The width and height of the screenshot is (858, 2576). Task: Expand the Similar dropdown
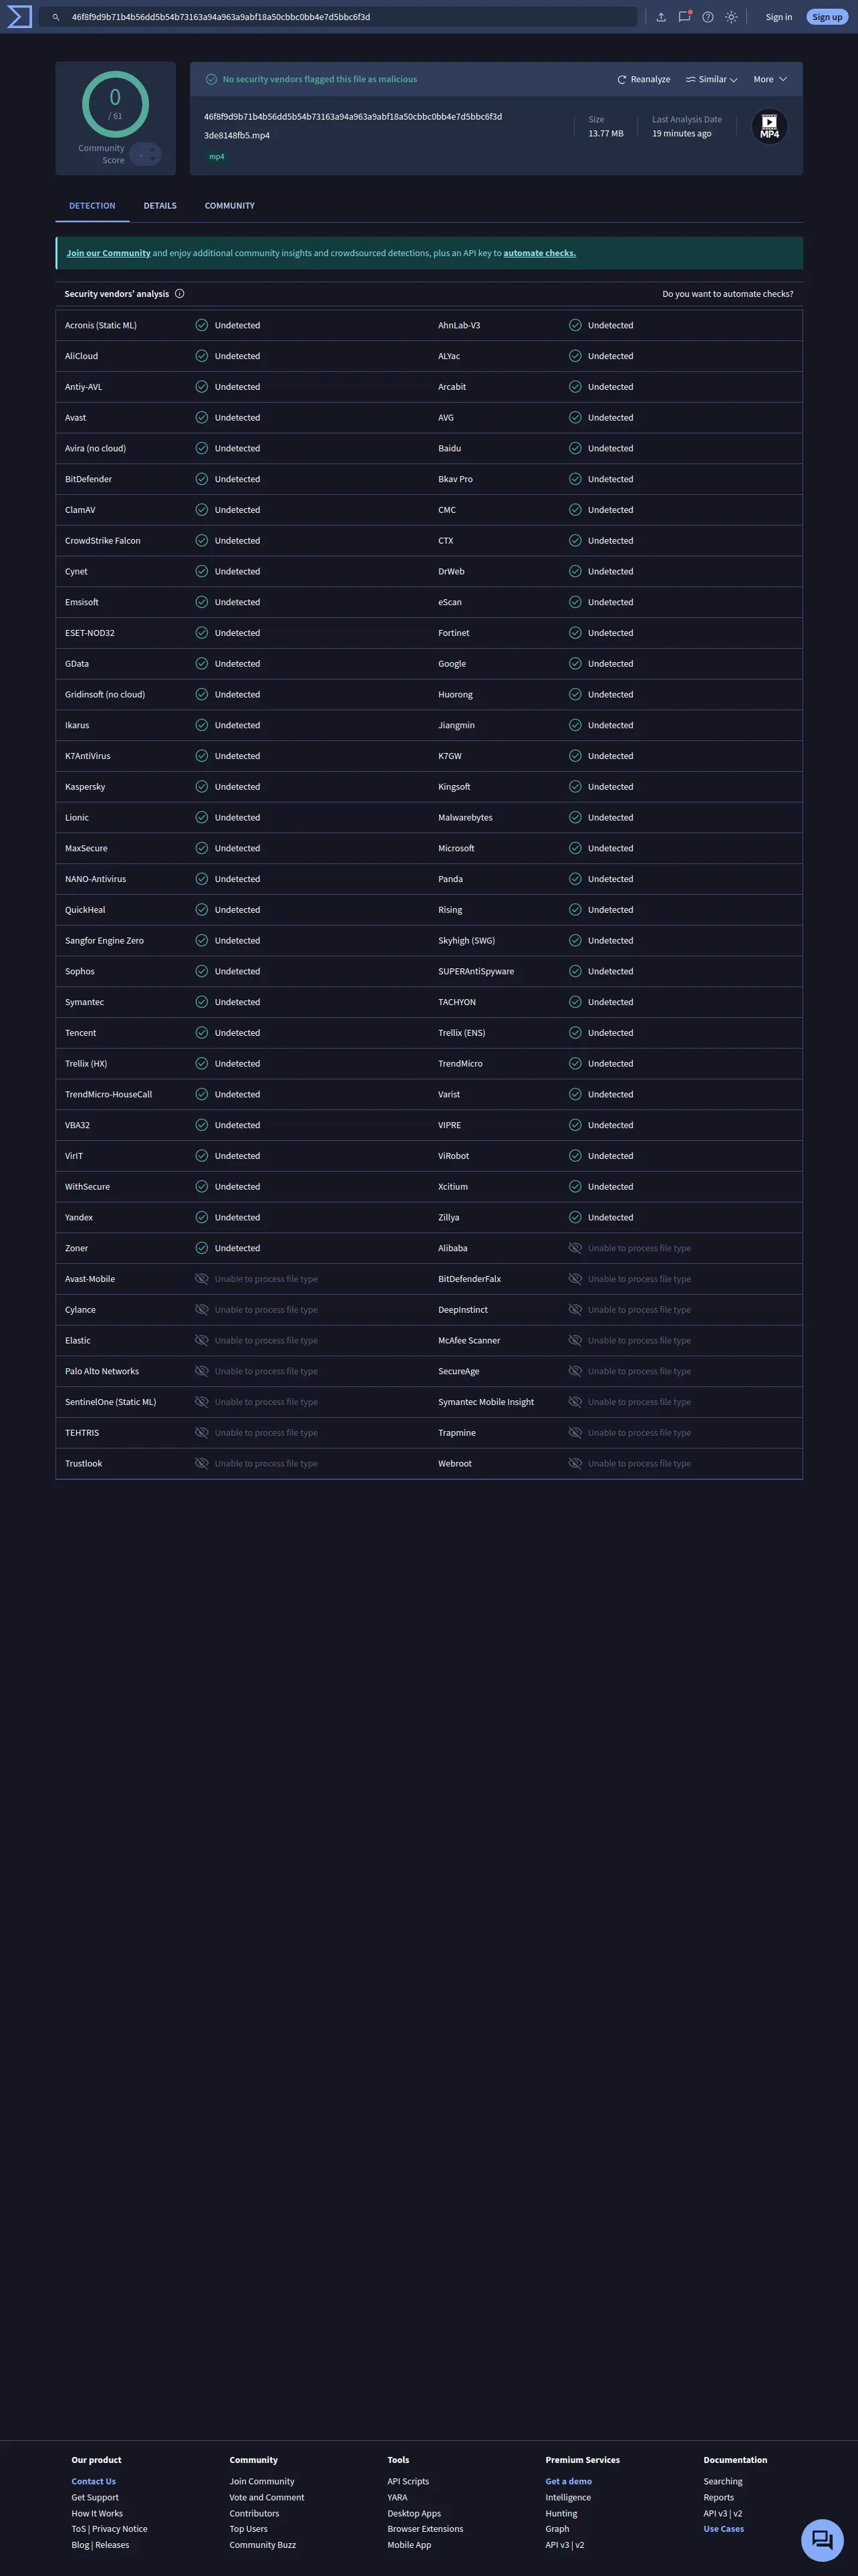(x=711, y=80)
